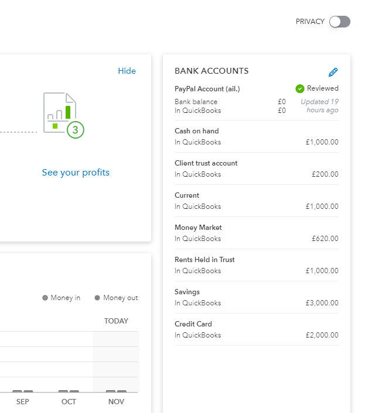This screenshot has width=392, height=413.
Task: Open See your profits link
Action: pyautogui.click(x=76, y=173)
